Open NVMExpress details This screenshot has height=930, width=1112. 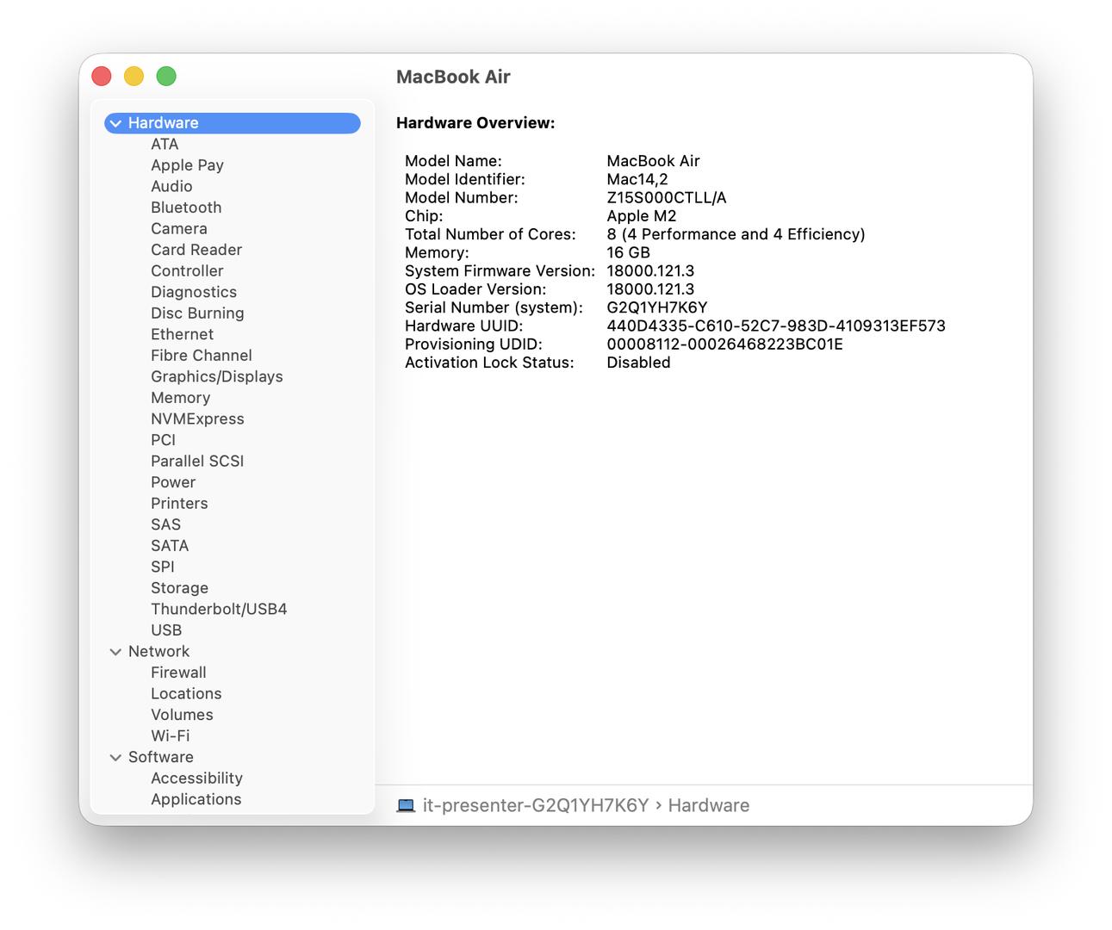point(197,418)
